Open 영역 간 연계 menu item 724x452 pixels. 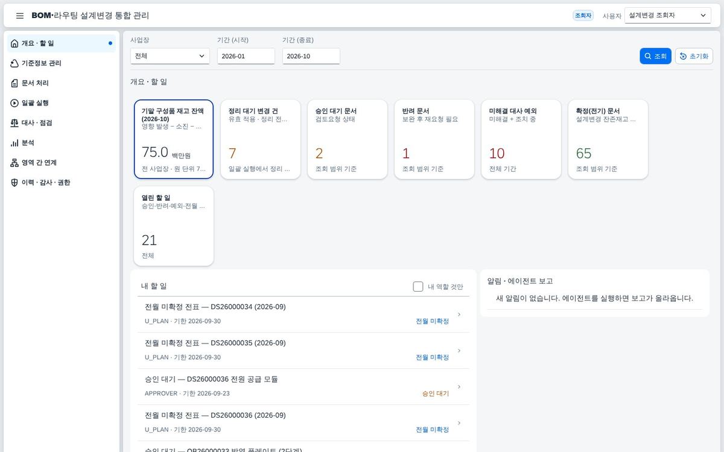pos(62,163)
